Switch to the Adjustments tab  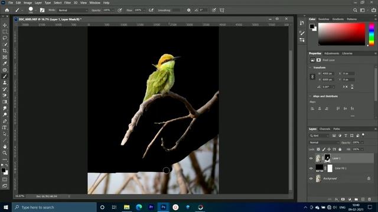pyautogui.click(x=331, y=54)
